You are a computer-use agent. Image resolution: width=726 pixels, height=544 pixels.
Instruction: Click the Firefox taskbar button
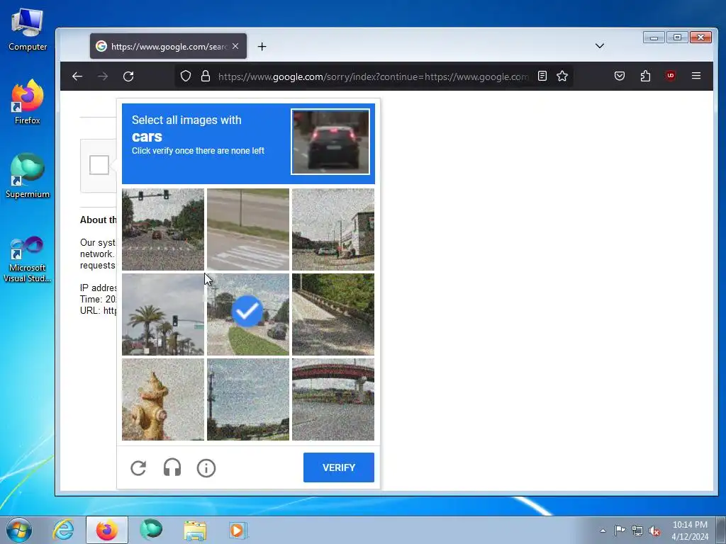tap(107, 530)
